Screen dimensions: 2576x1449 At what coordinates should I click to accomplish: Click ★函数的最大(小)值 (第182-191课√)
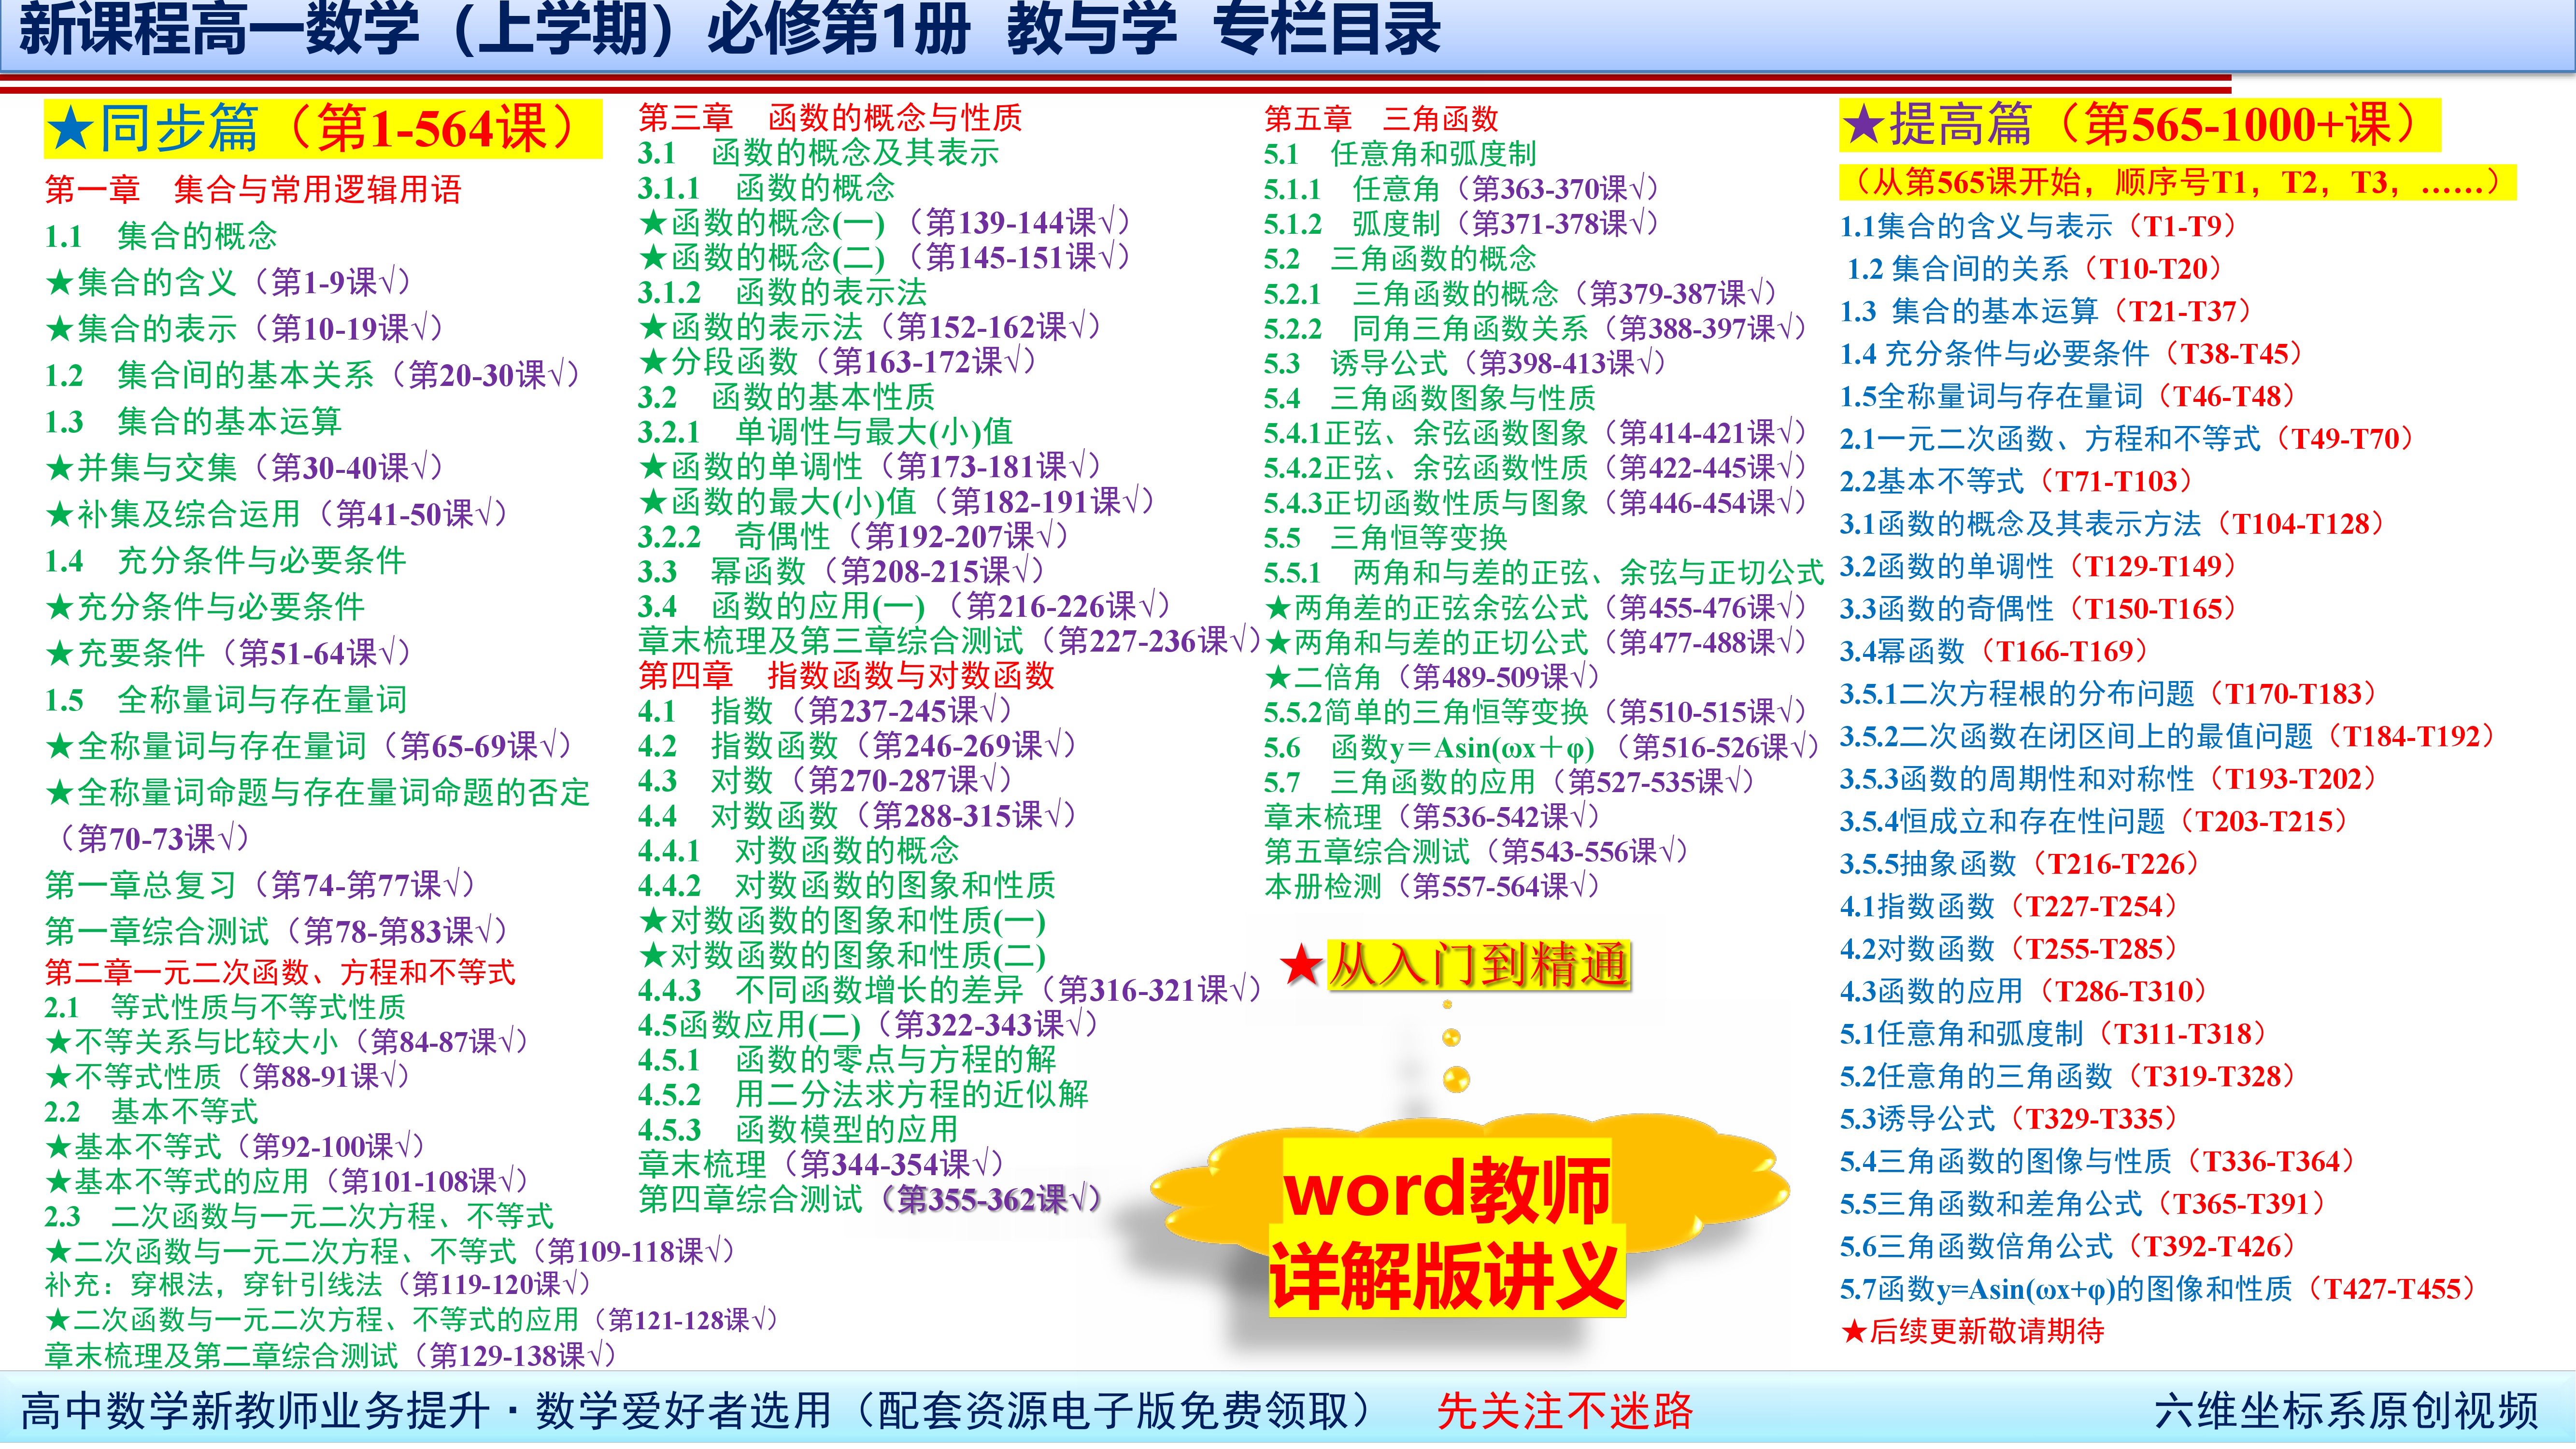(x=898, y=502)
